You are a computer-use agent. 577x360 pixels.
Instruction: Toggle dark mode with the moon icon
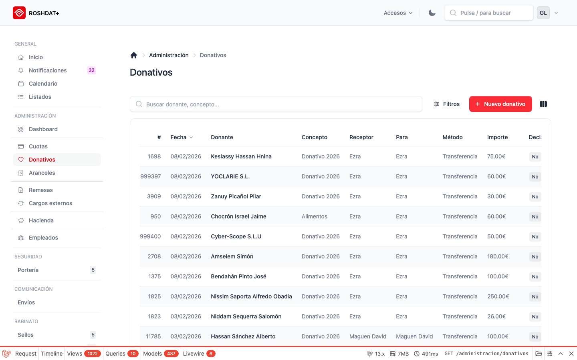point(432,12)
